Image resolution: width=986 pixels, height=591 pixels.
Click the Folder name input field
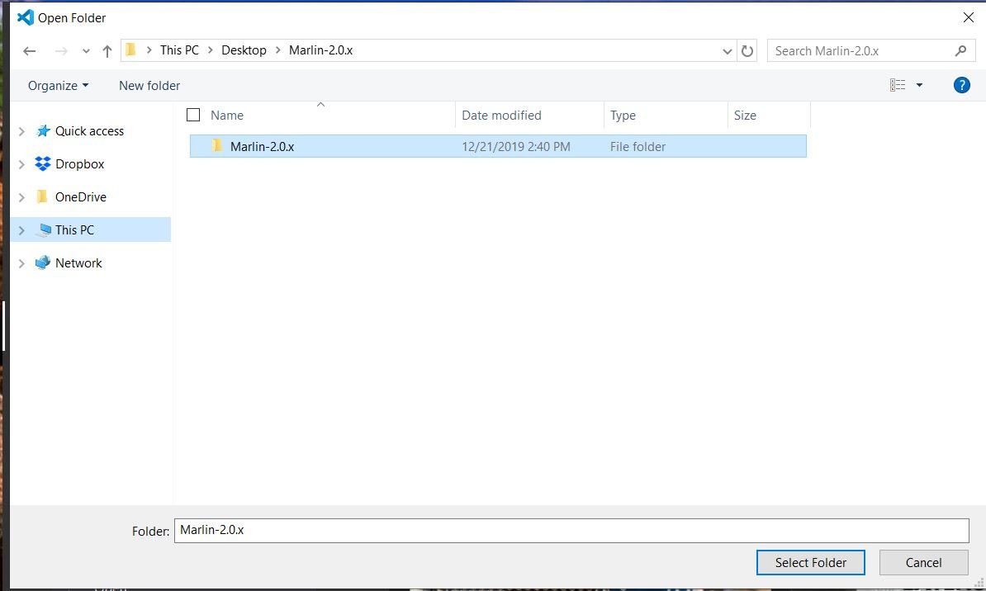click(x=571, y=531)
